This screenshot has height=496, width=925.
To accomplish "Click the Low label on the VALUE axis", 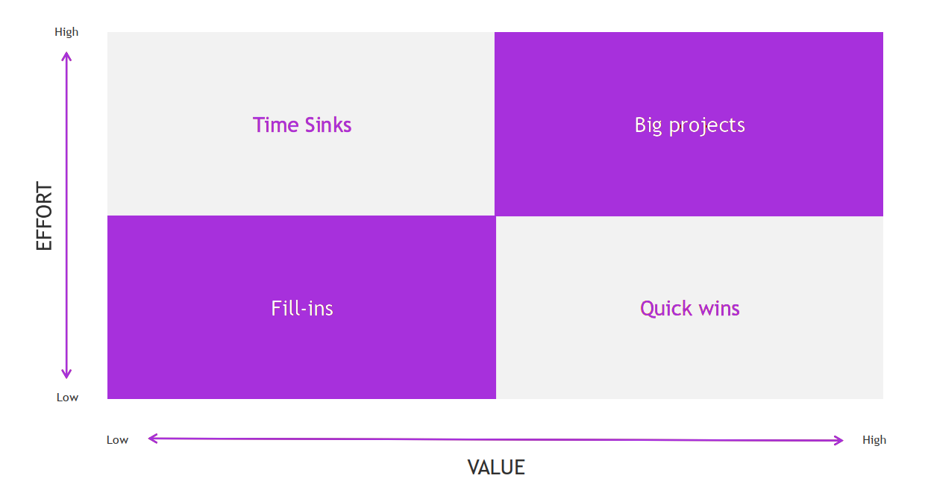I will pos(117,440).
